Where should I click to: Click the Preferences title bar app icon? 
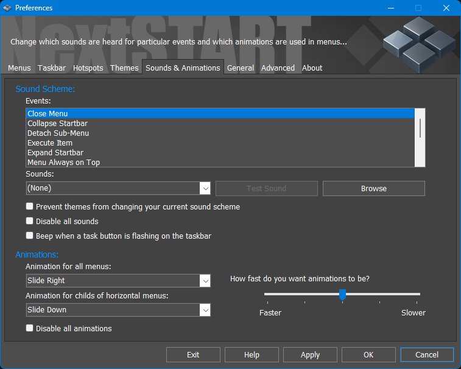tap(7, 8)
